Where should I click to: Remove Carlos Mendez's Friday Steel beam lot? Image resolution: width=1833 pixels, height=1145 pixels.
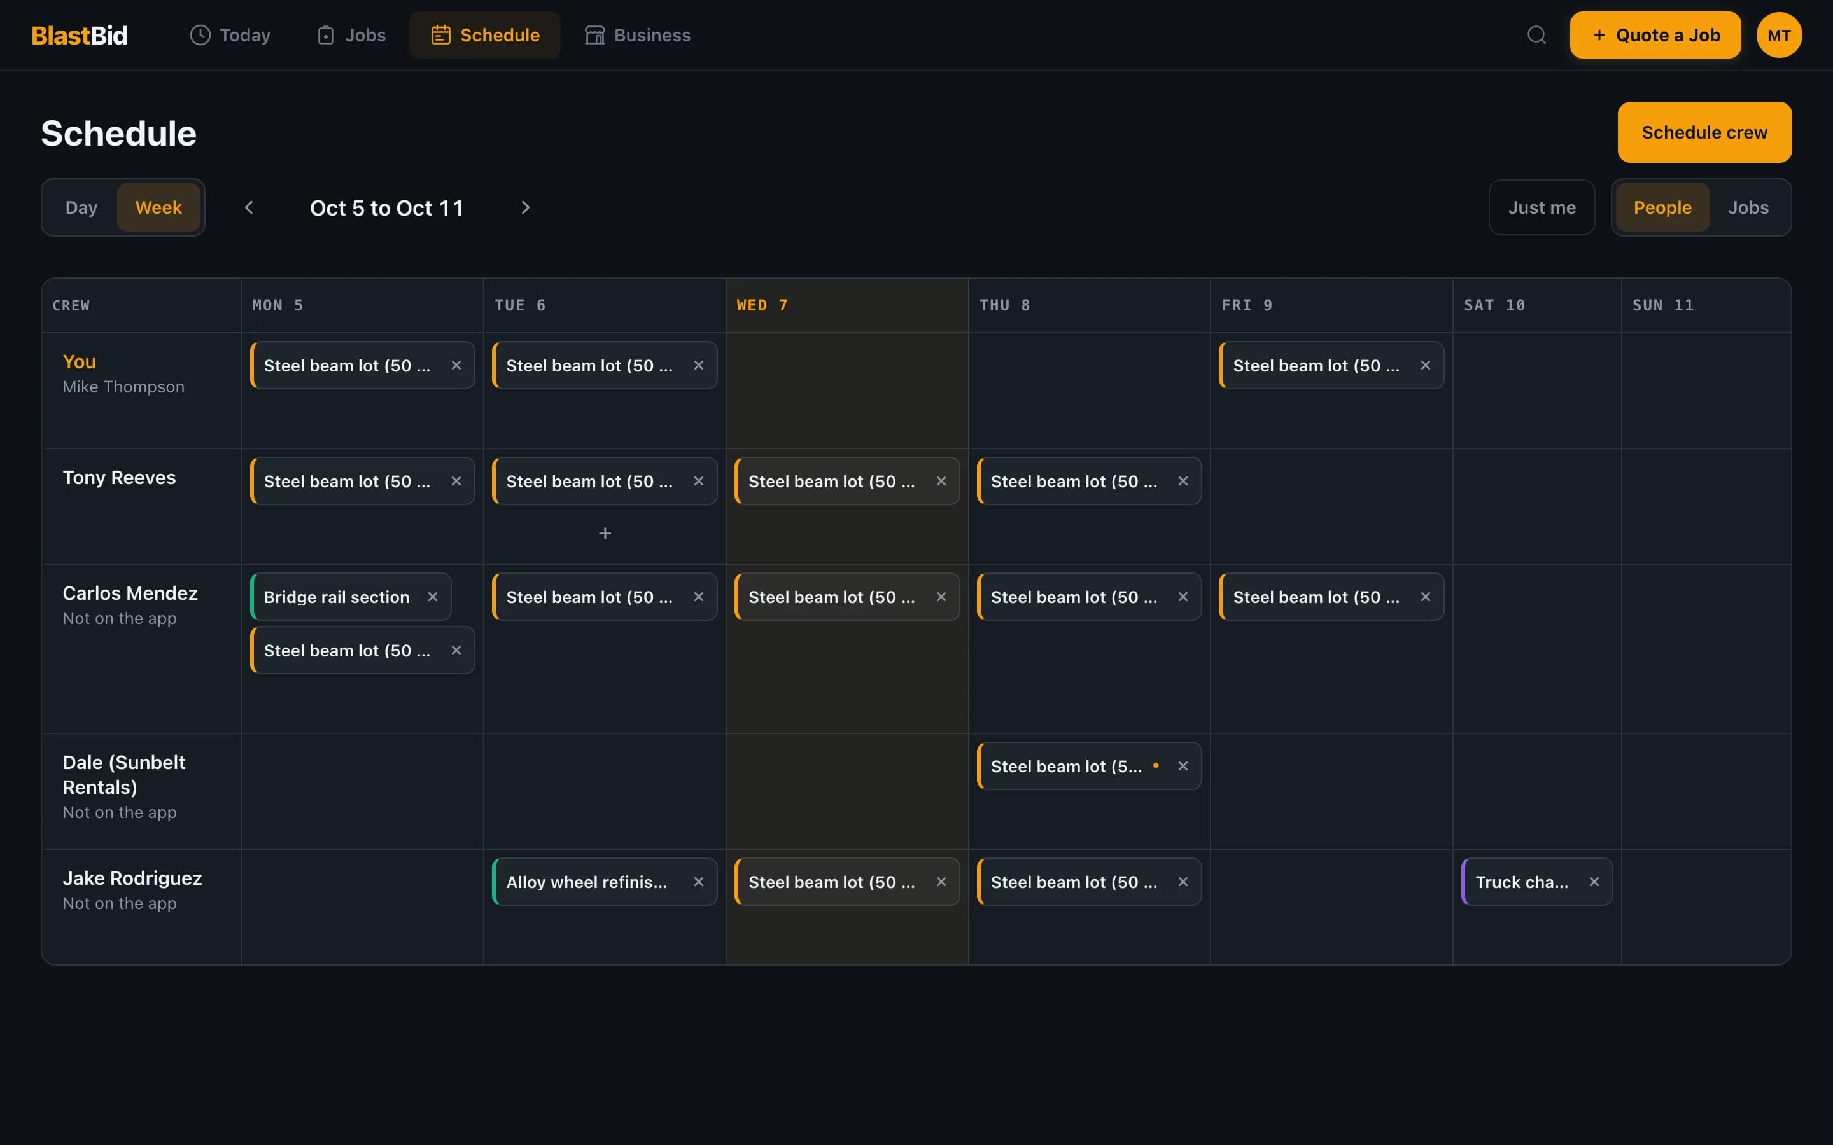coord(1426,597)
